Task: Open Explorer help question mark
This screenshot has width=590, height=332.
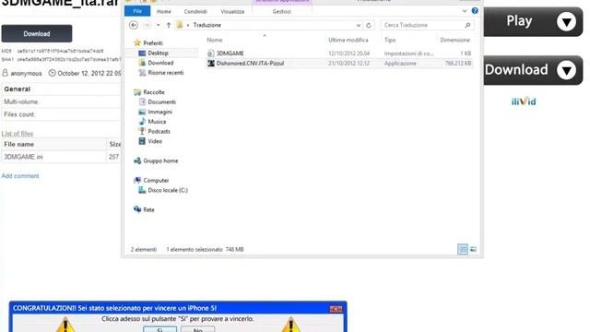Action: pos(475,11)
